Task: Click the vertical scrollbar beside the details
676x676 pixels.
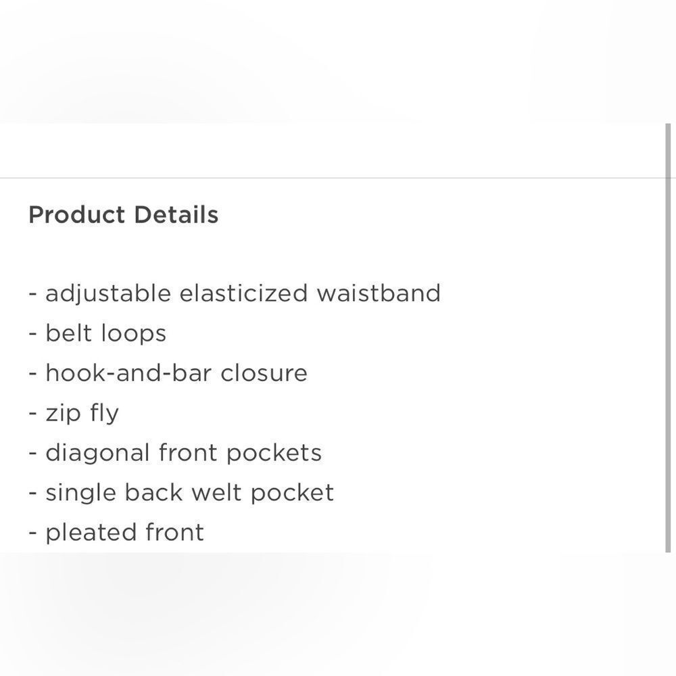Action: 670,338
